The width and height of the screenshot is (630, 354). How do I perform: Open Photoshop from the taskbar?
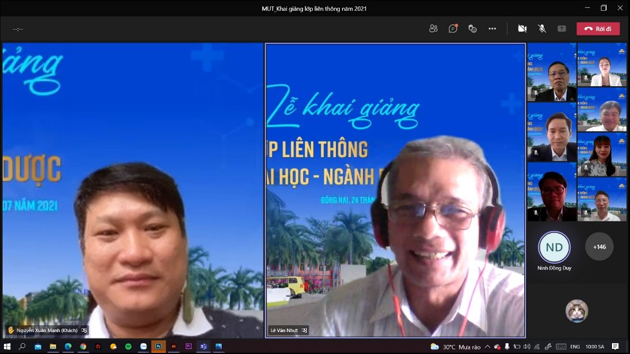[159, 346]
